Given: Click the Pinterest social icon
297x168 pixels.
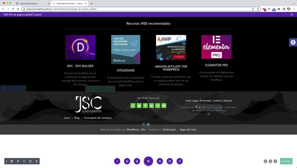Looking at the screenshot, I should point(145,106).
